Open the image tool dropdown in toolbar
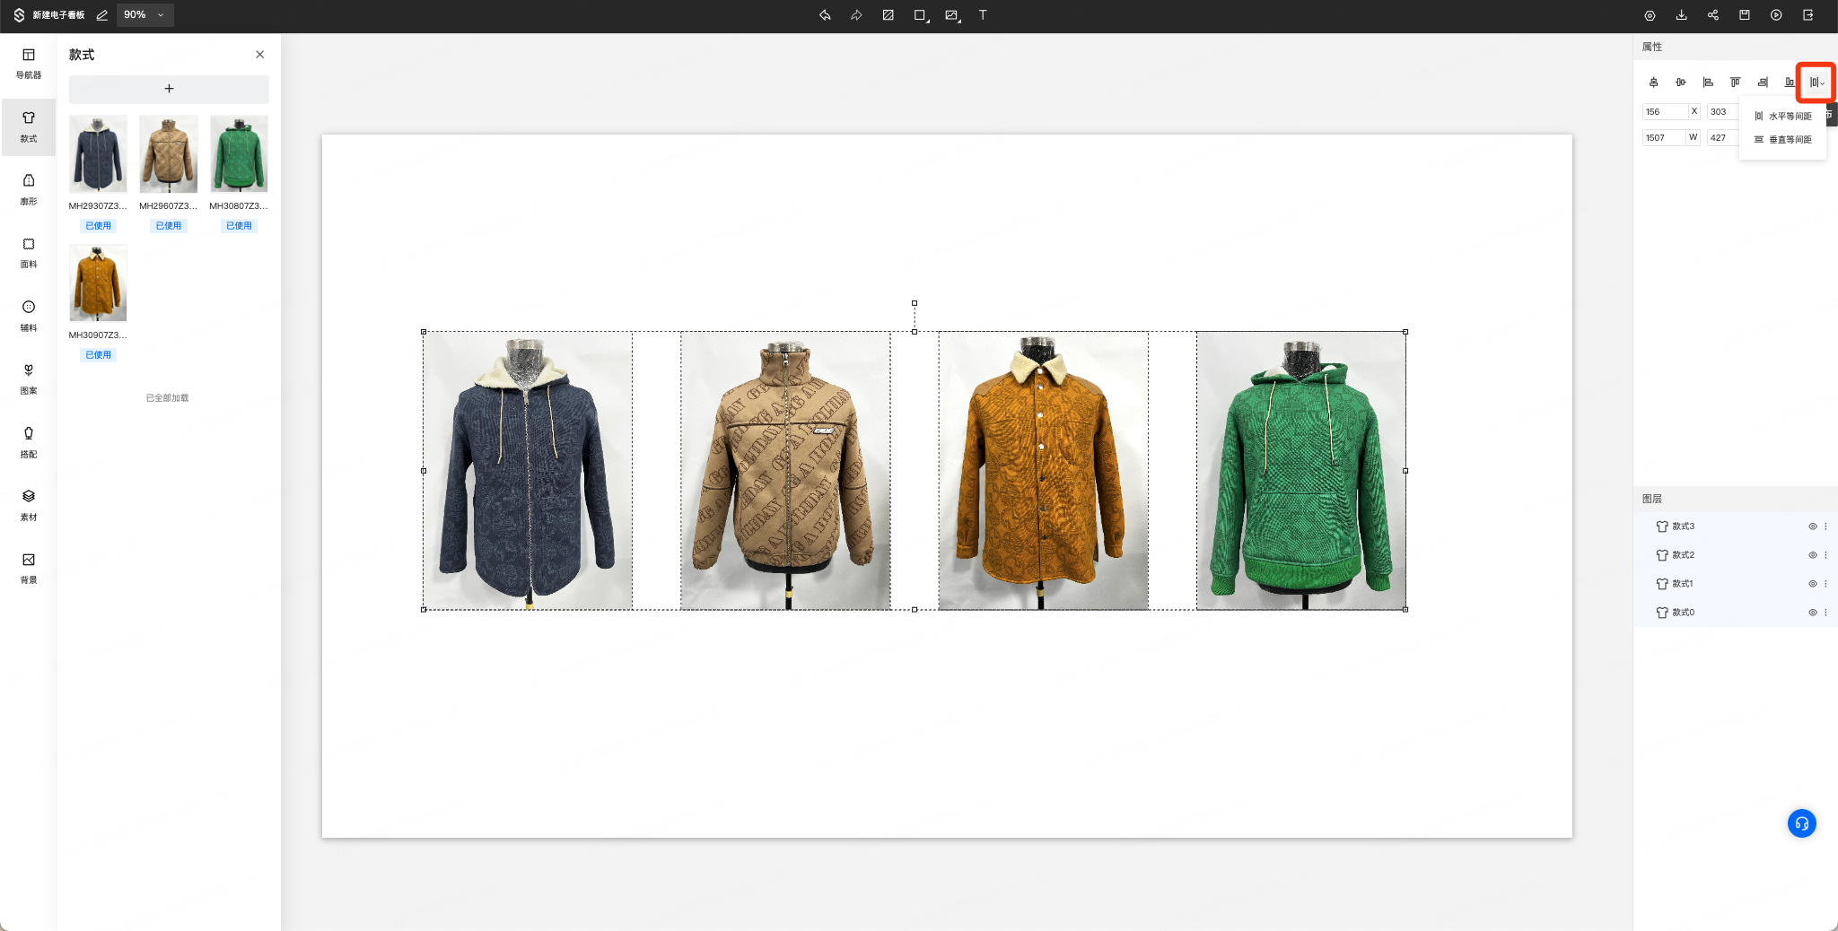The width and height of the screenshot is (1838, 931). [952, 15]
